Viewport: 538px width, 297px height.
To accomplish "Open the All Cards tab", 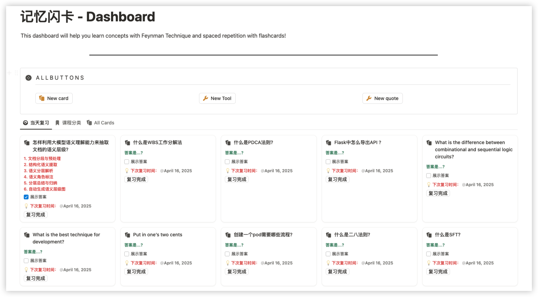I will (101, 123).
